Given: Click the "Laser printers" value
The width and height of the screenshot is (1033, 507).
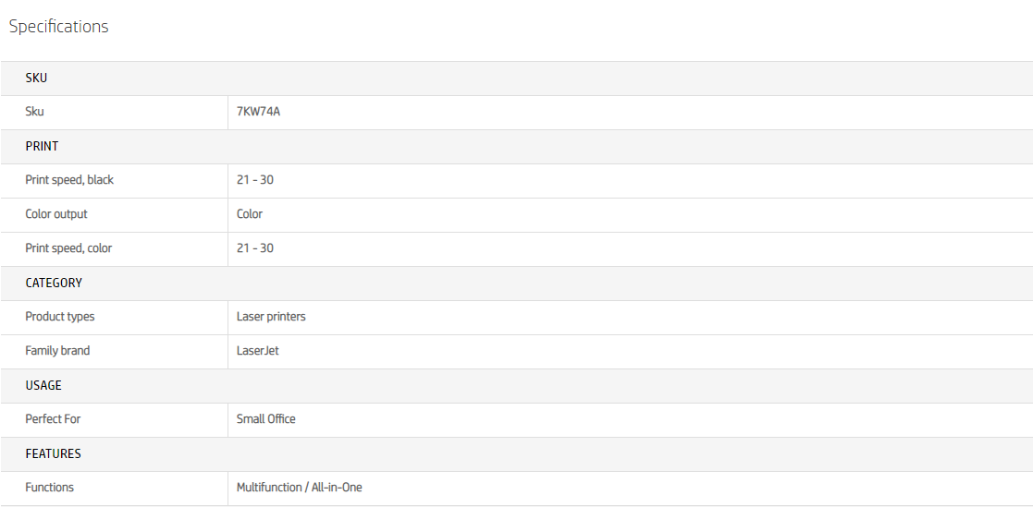Looking at the screenshot, I should tap(271, 317).
